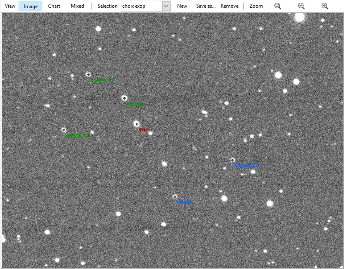Screen dimensions: 344x269
Task: Click the zoom in magnifier icon
Action: (x=325, y=6)
